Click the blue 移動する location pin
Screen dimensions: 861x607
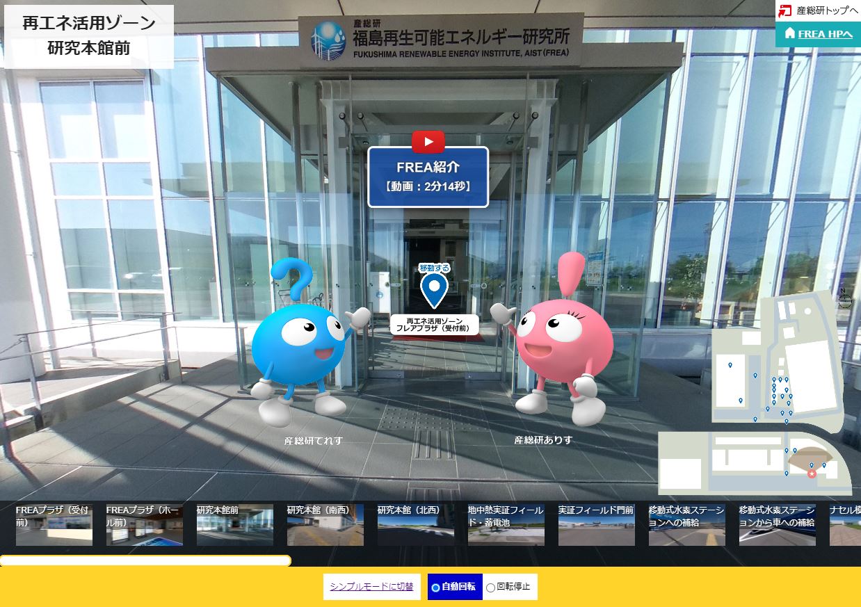click(x=435, y=290)
